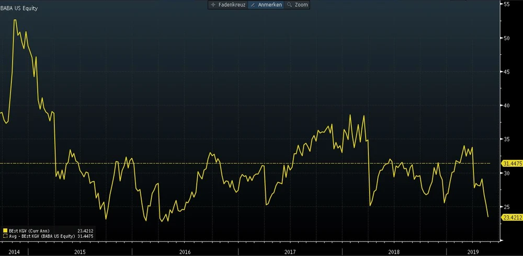523x256 pixels.
Task: Click the dashed Avg legend marker
Action: point(5,236)
